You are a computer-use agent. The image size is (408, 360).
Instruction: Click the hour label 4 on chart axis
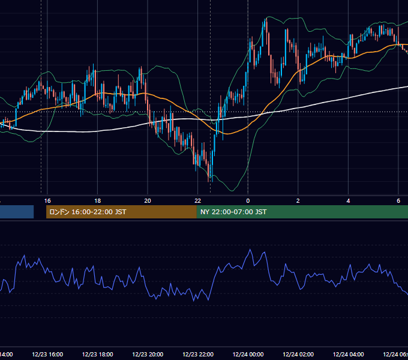tap(348, 201)
